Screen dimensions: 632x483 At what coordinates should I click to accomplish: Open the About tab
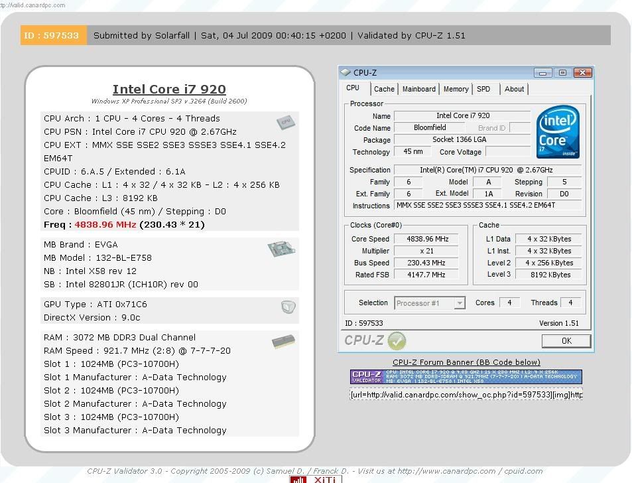[x=514, y=89]
